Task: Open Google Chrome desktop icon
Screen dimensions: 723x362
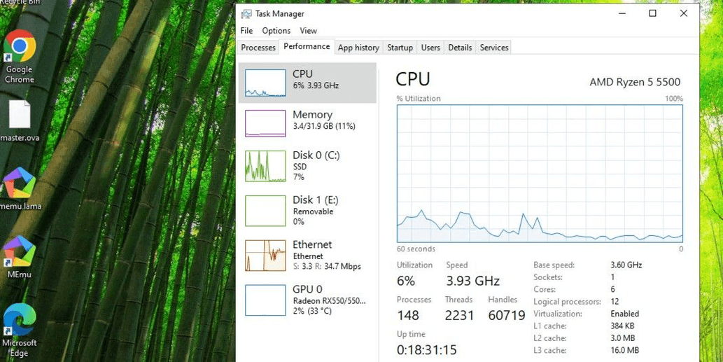Action: tap(19, 48)
